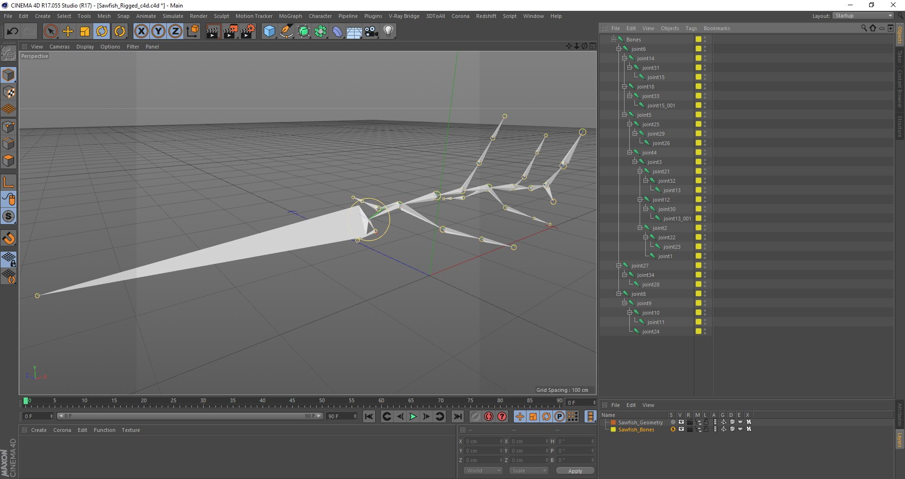Select the Live Selection arrow tool
The width and height of the screenshot is (905, 479).
[50, 32]
